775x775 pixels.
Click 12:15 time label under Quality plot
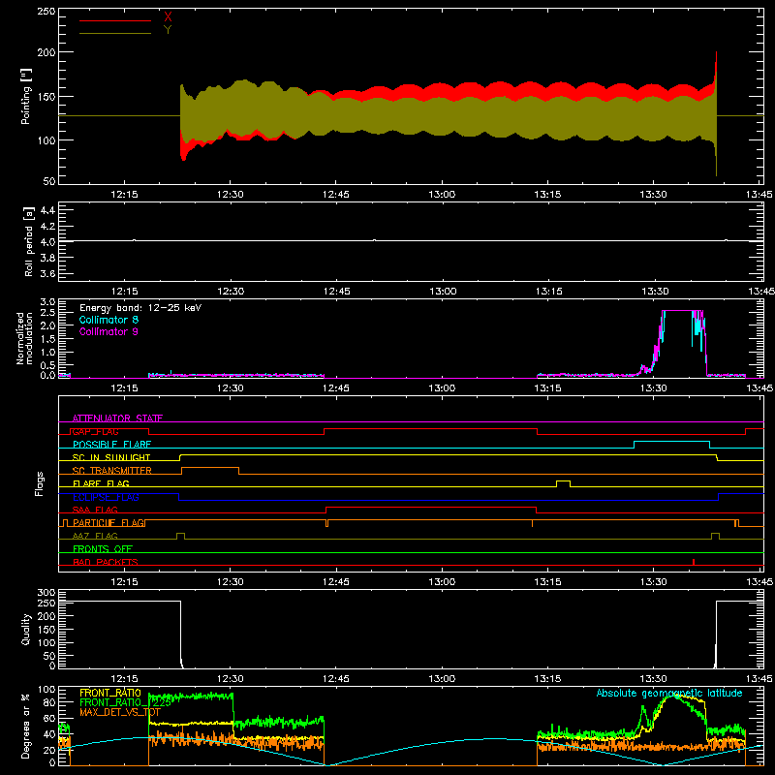[x=125, y=679]
